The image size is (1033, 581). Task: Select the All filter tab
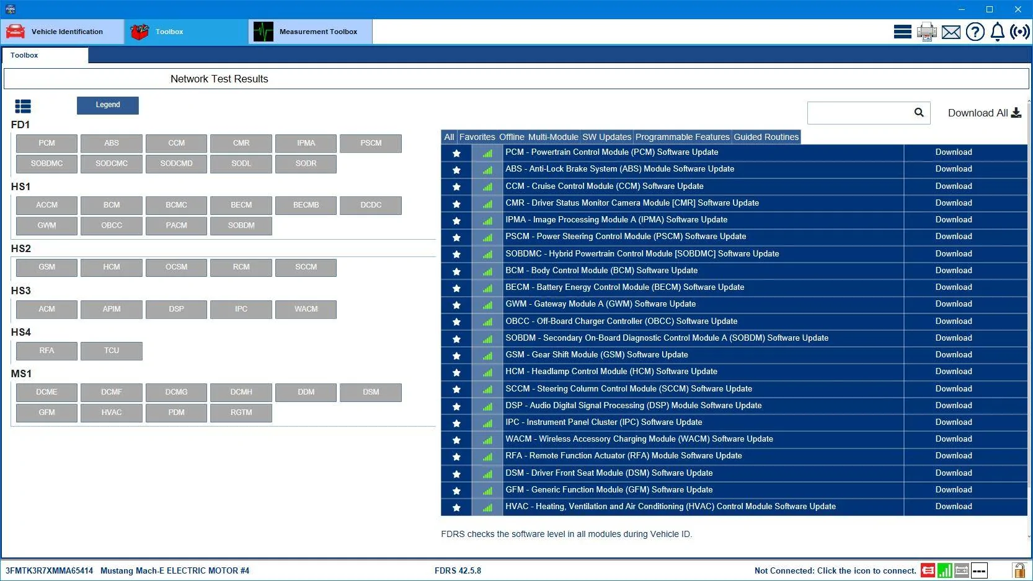pyautogui.click(x=449, y=137)
